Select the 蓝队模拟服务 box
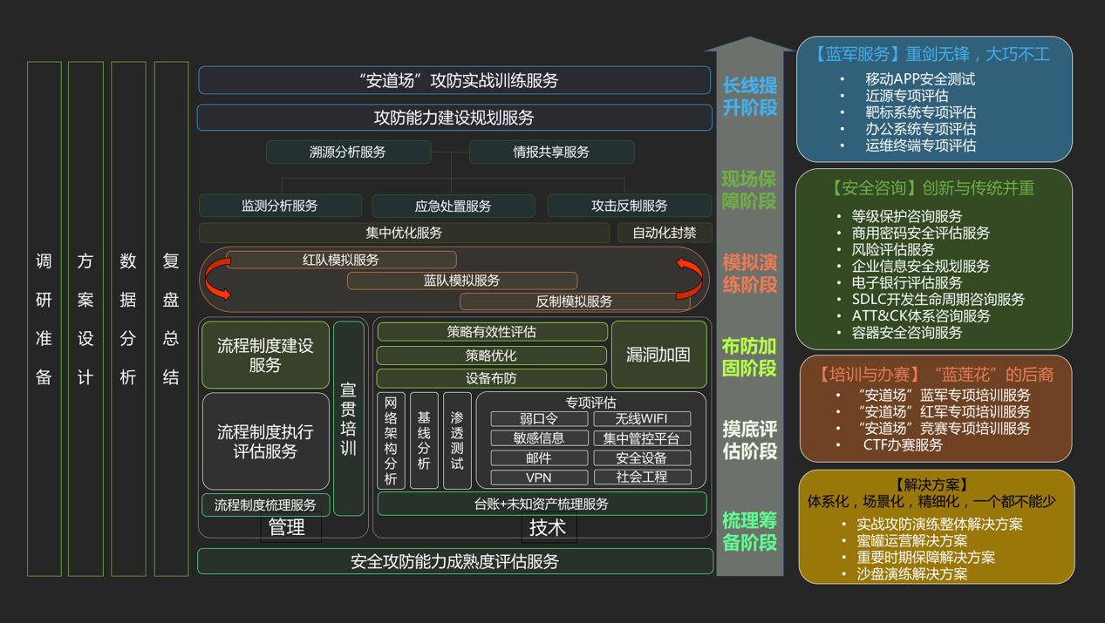Image resolution: width=1105 pixels, height=623 pixels. (x=462, y=281)
